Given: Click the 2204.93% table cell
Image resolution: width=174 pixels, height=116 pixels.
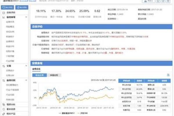Looking at the screenshot, I should [164, 106].
